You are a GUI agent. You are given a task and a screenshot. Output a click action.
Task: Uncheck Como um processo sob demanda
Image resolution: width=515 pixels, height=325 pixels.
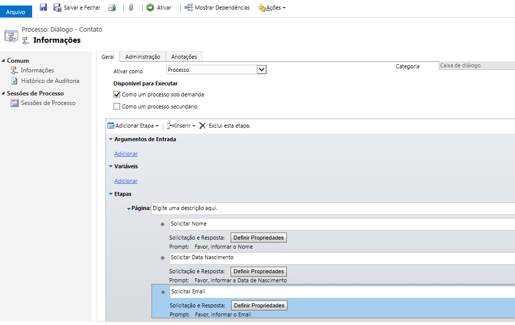tap(117, 94)
